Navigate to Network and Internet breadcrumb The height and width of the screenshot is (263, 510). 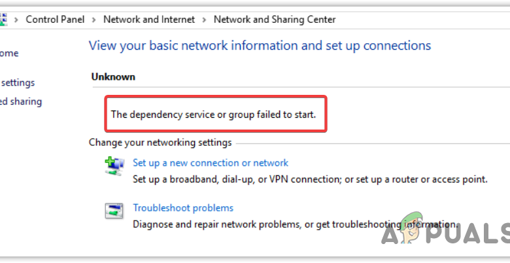(149, 20)
